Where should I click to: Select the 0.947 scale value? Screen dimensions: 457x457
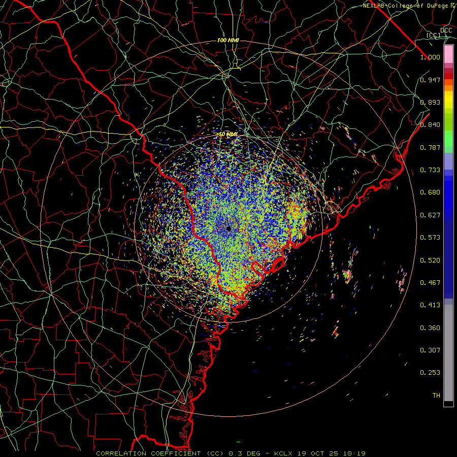pos(430,80)
